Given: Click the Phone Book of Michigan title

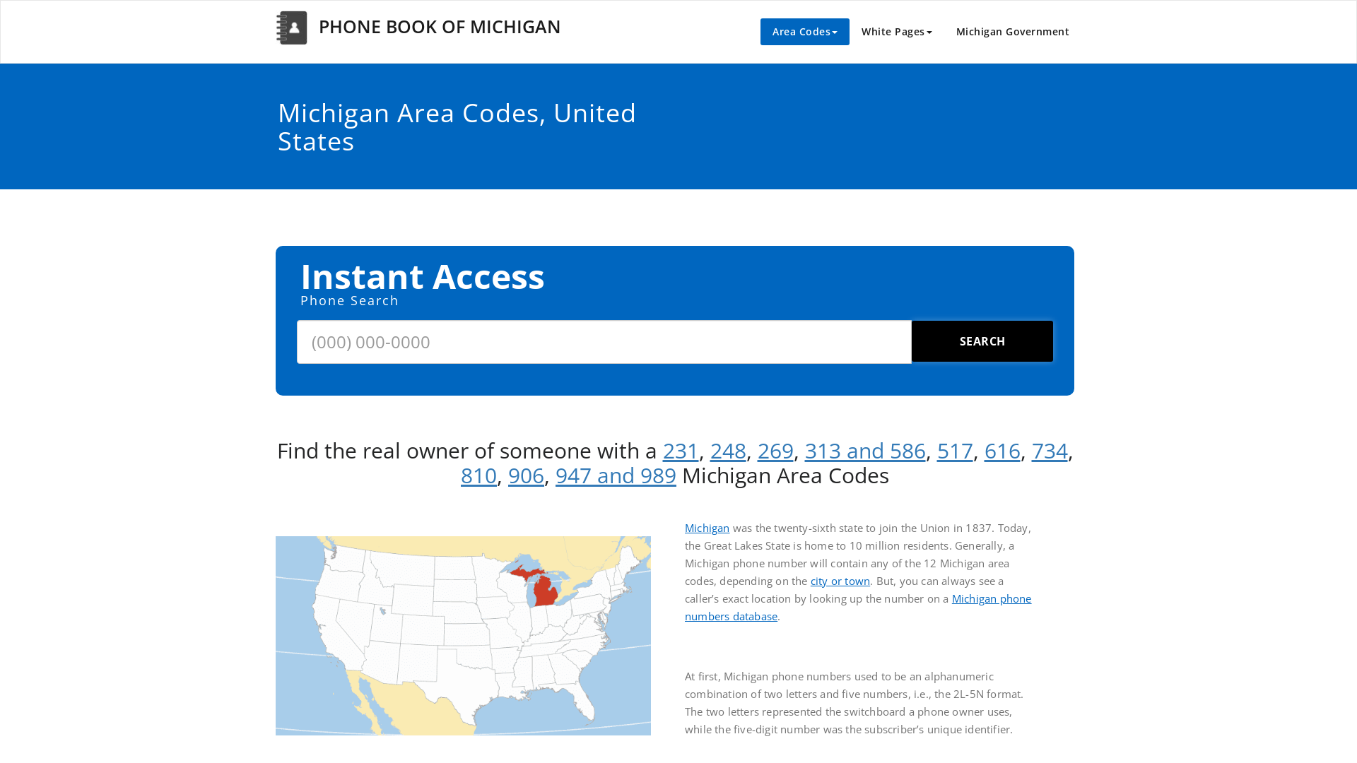Looking at the screenshot, I should coord(439,27).
